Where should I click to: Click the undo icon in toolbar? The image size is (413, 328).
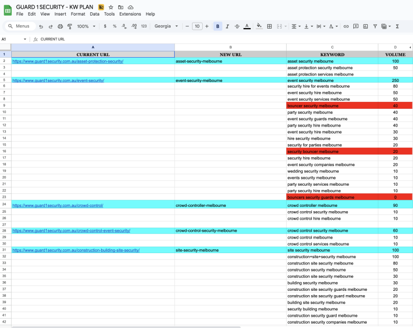point(41,26)
